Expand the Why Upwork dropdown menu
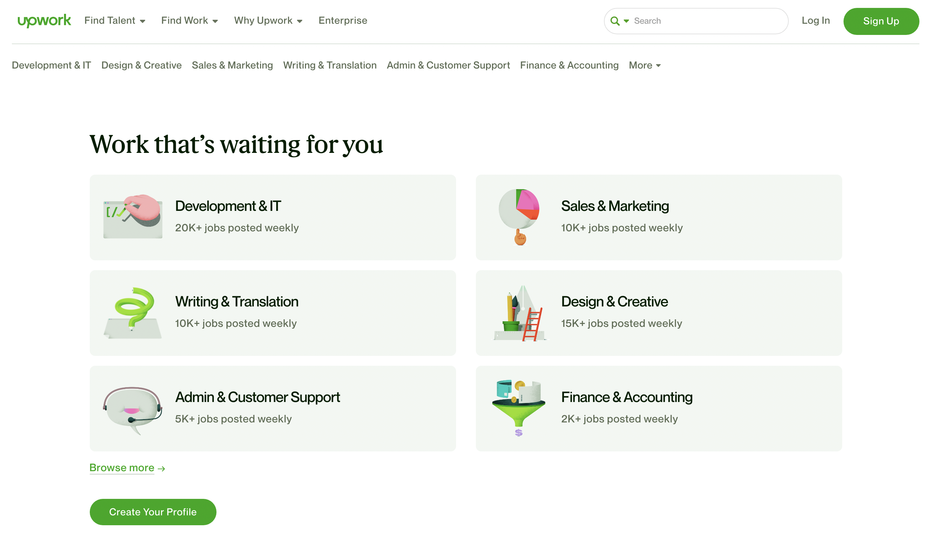928x545 pixels. coord(268,20)
